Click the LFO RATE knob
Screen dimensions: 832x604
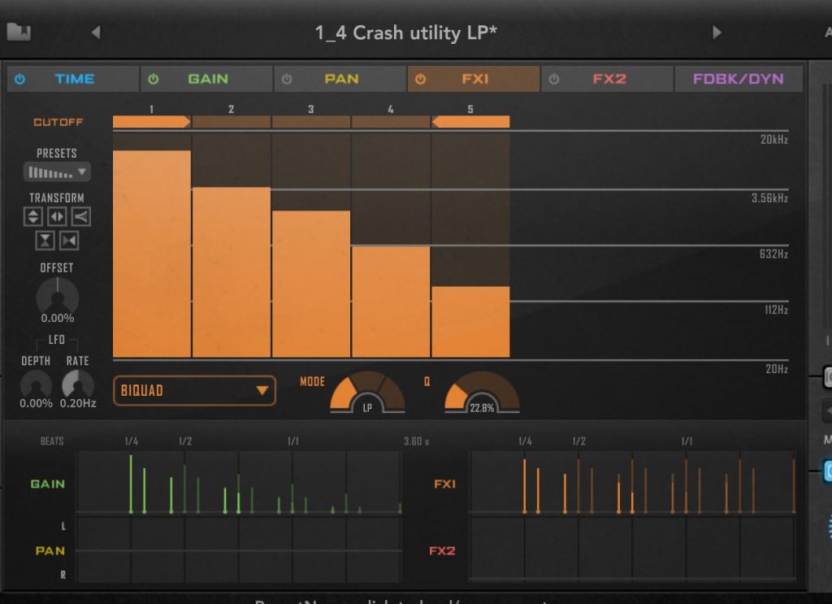pyautogui.click(x=78, y=385)
